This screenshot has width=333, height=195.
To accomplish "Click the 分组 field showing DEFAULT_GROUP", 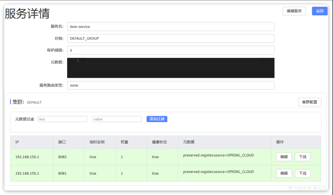I will 171,39.
